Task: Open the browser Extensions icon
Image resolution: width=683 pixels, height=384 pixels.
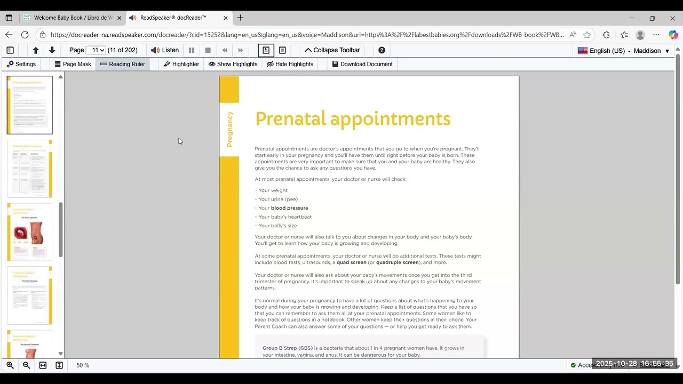Action: click(606, 35)
